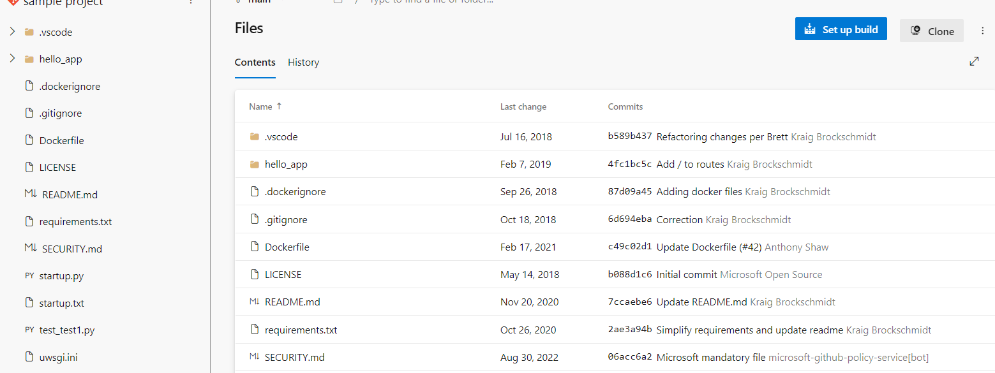Open the main branch selector dropdown
995x373 pixels.
tap(254, 1)
